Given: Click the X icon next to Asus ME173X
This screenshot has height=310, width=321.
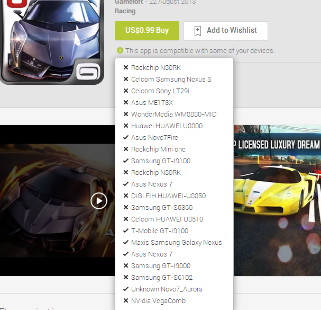Looking at the screenshot, I should [x=126, y=103].
